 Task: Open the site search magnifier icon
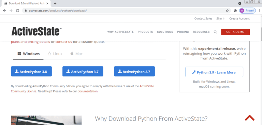pyautogui.click(x=215, y=32)
